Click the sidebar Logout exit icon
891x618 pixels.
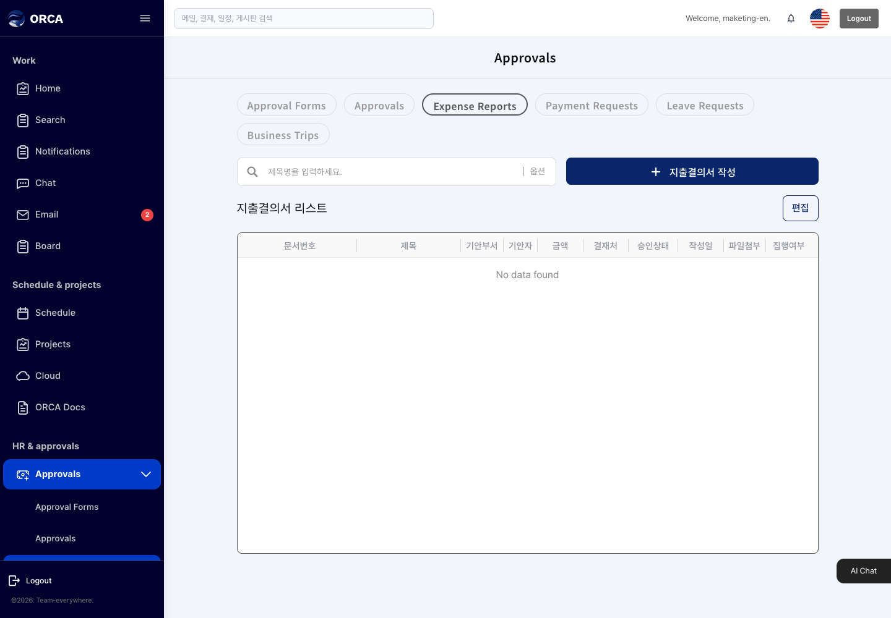(x=14, y=580)
